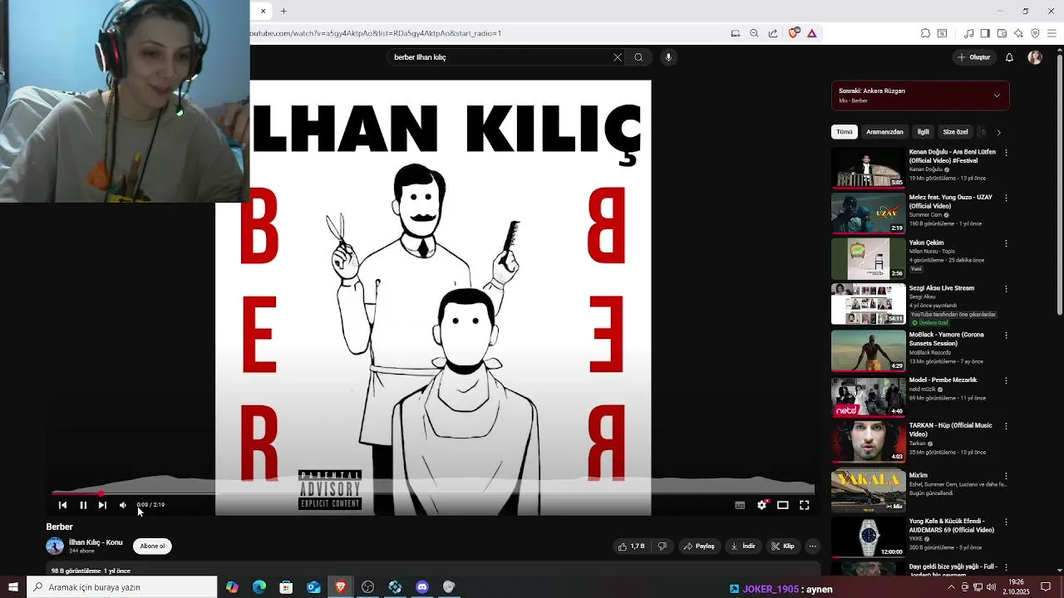This screenshot has height=598, width=1064.
Task: Open options for TARKAN Hüp video
Action: click(x=1006, y=426)
